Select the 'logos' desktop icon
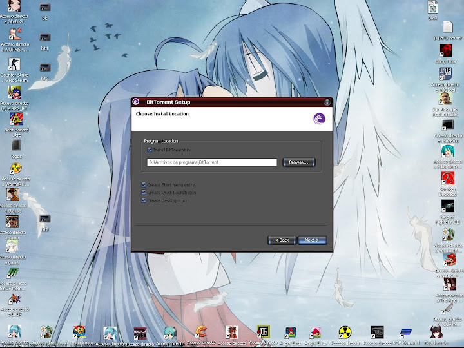Screen dimensions: 464x348 point(16,145)
